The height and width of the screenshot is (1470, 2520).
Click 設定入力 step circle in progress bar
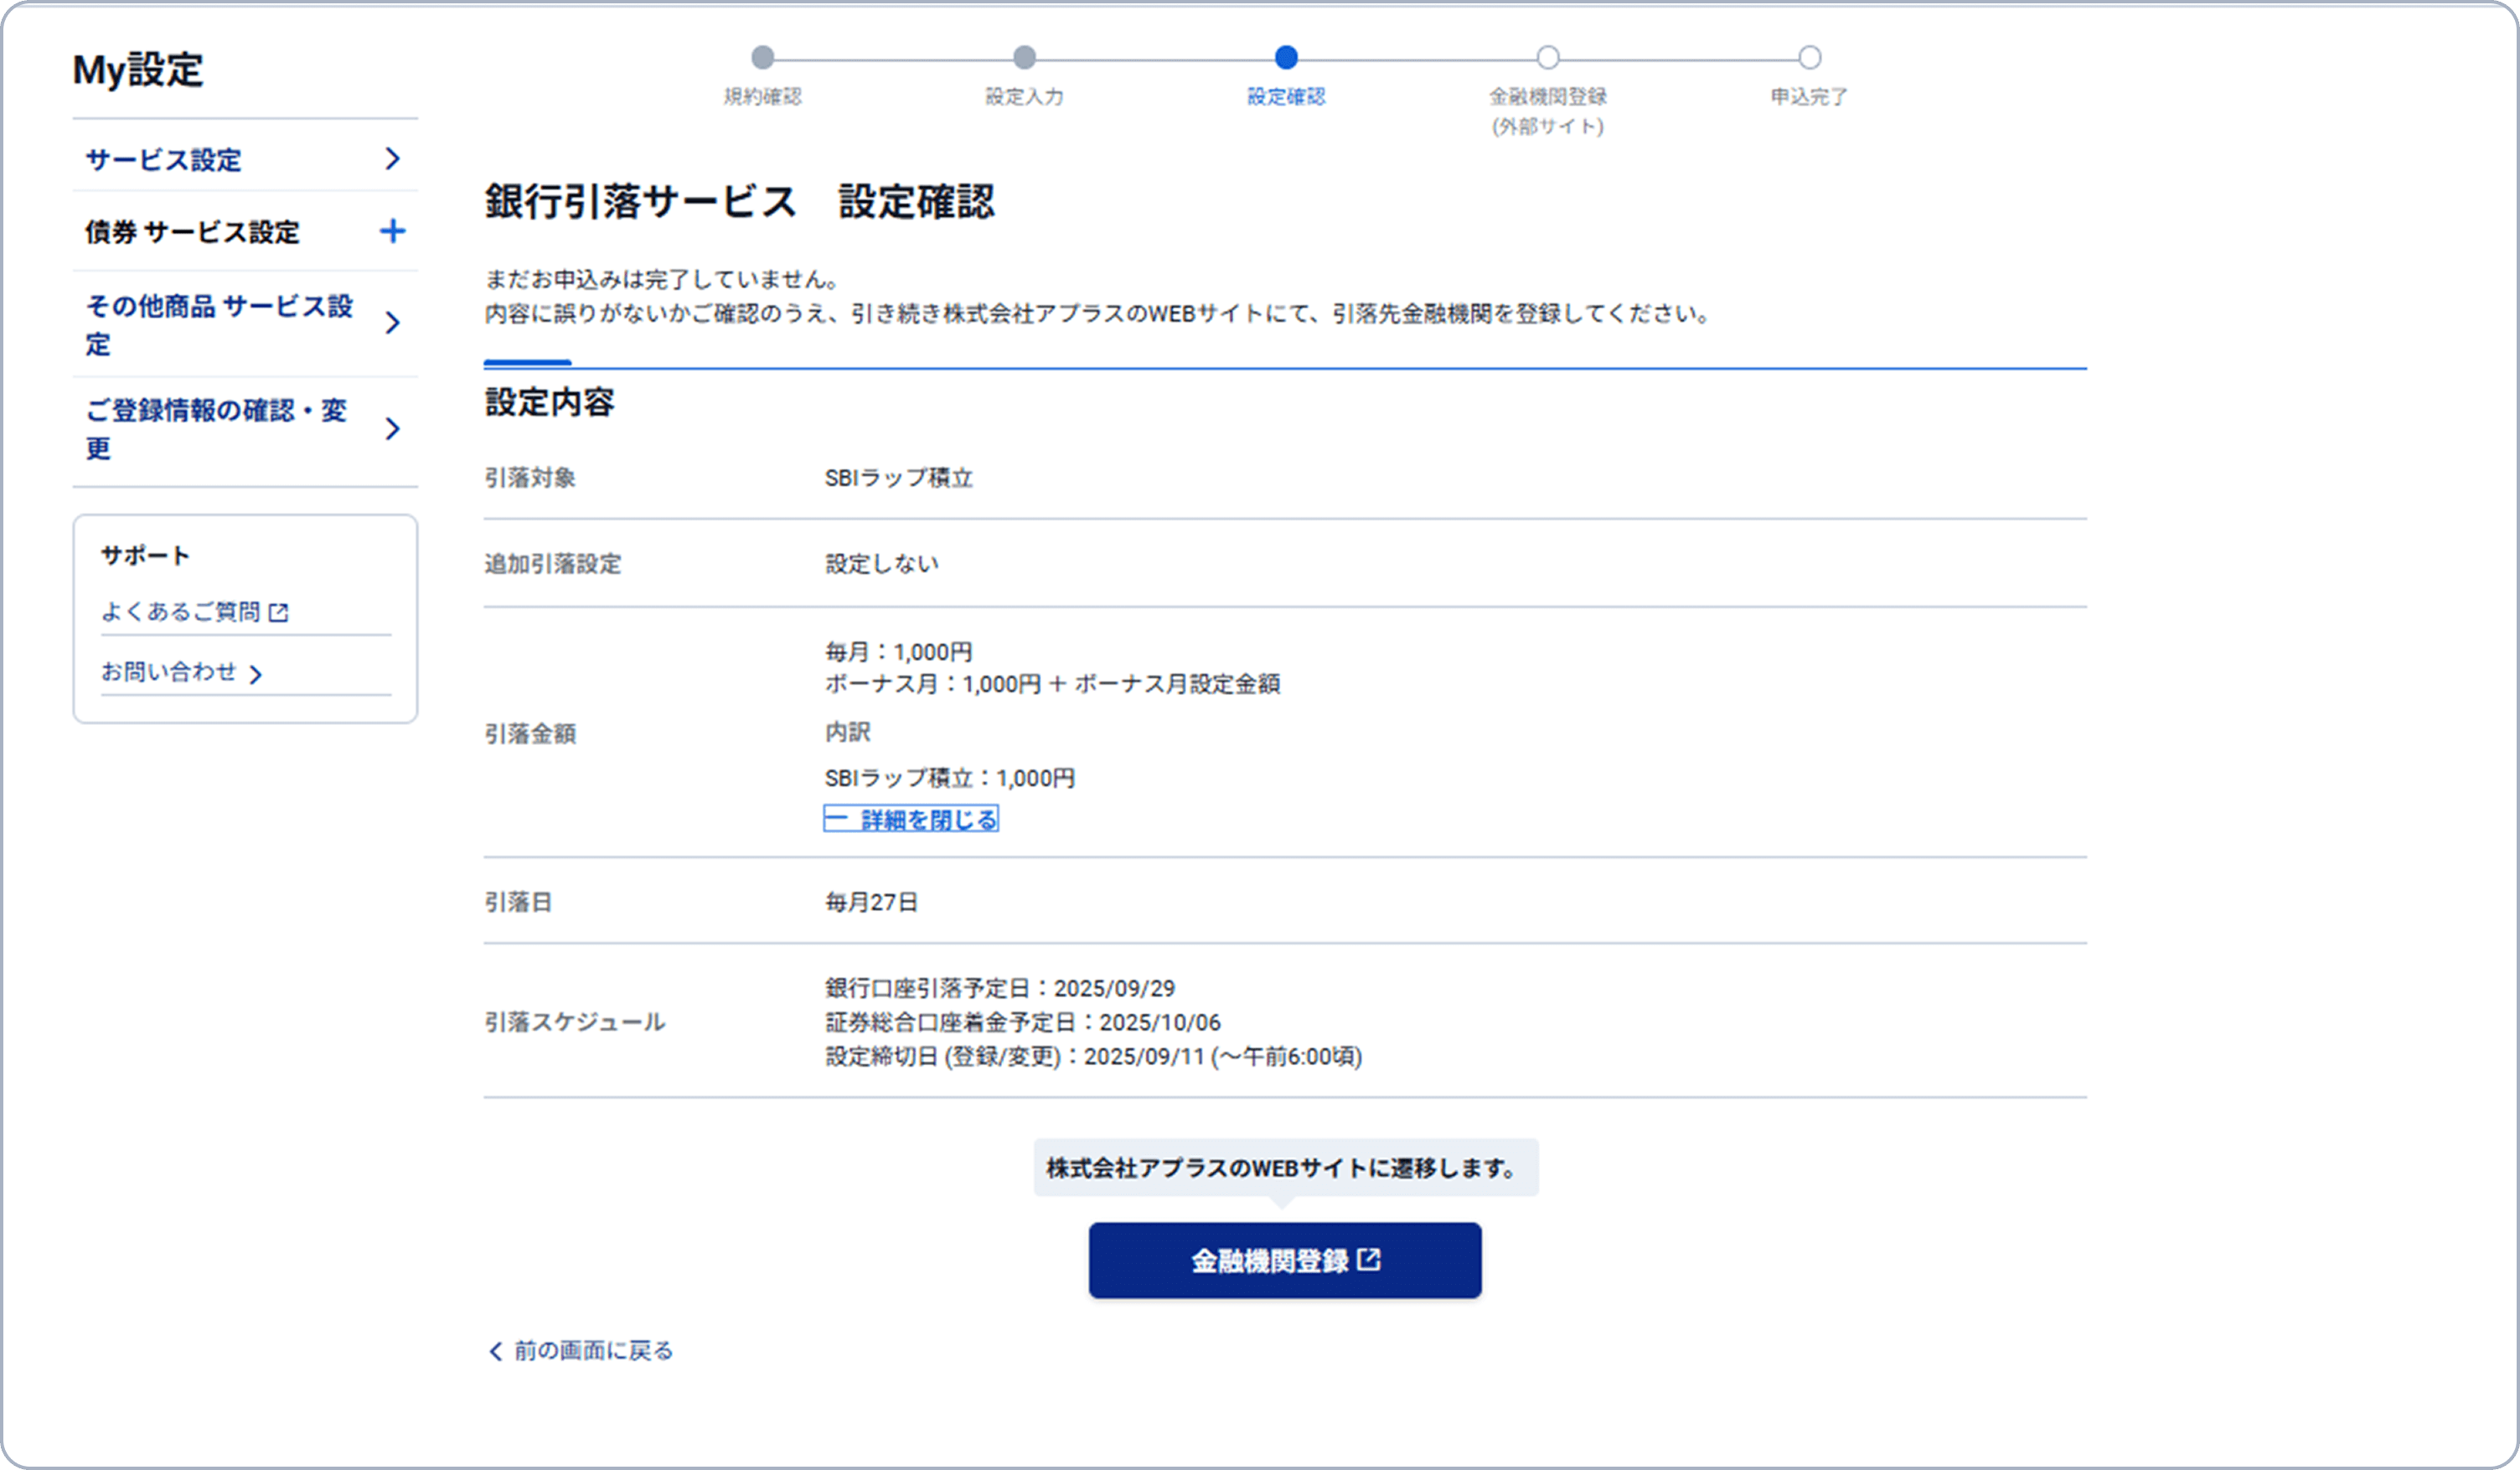click(x=1024, y=57)
